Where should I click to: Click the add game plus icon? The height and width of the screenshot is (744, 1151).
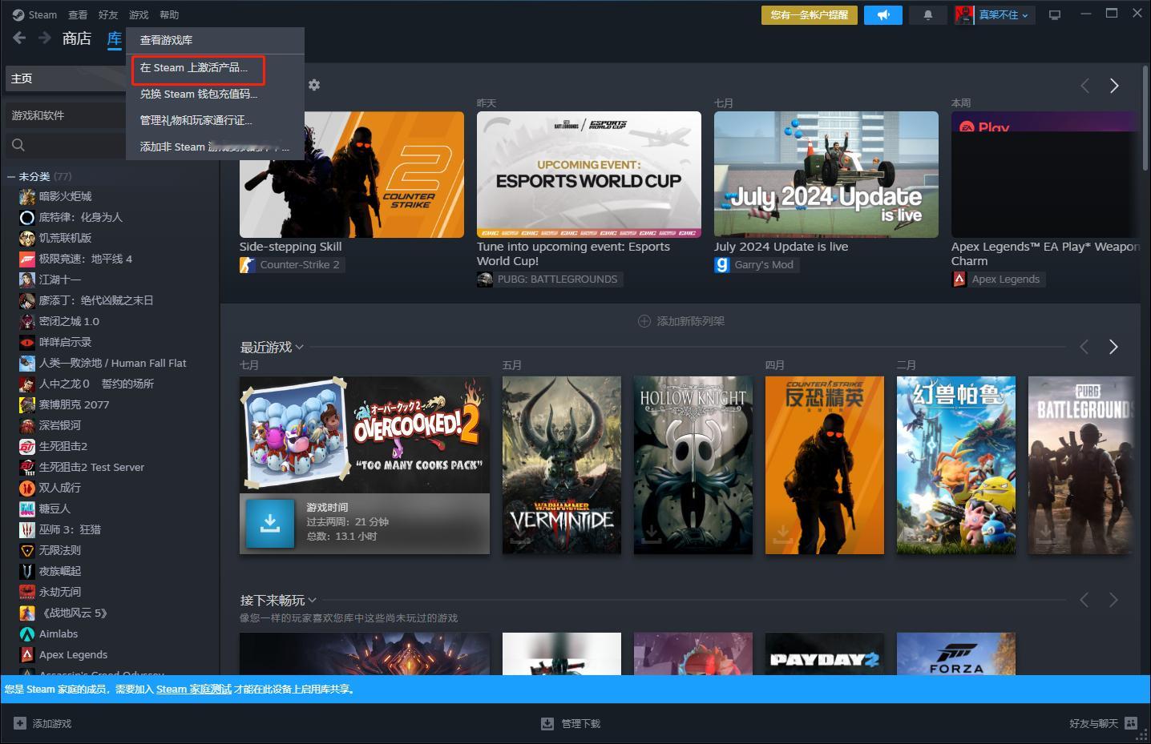[x=18, y=723]
